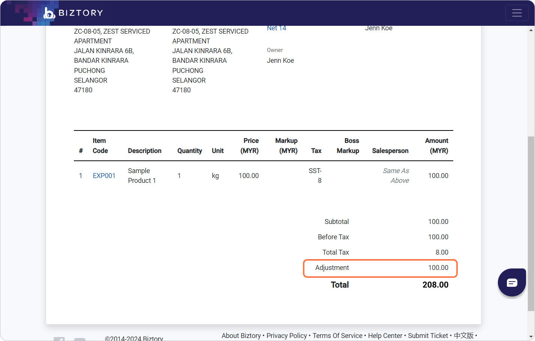This screenshot has width=535, height=341.
Task: Open Terms Of Service footer link
Action: pos(337,336)
